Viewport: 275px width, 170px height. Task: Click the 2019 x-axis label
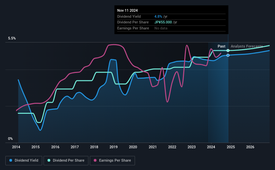click(x=114, y=147)
